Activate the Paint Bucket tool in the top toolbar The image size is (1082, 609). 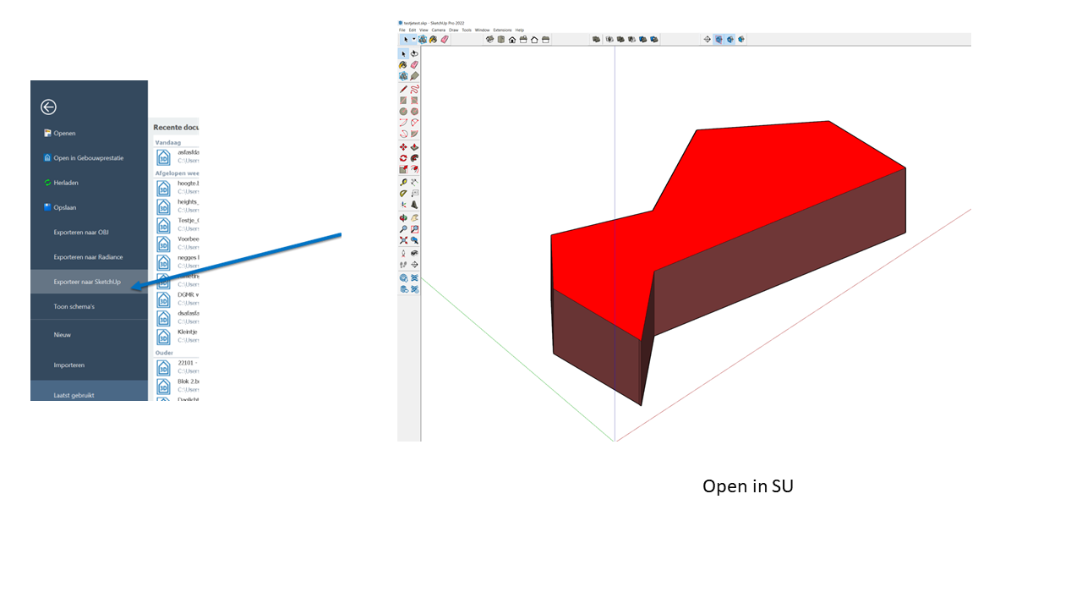434,39
